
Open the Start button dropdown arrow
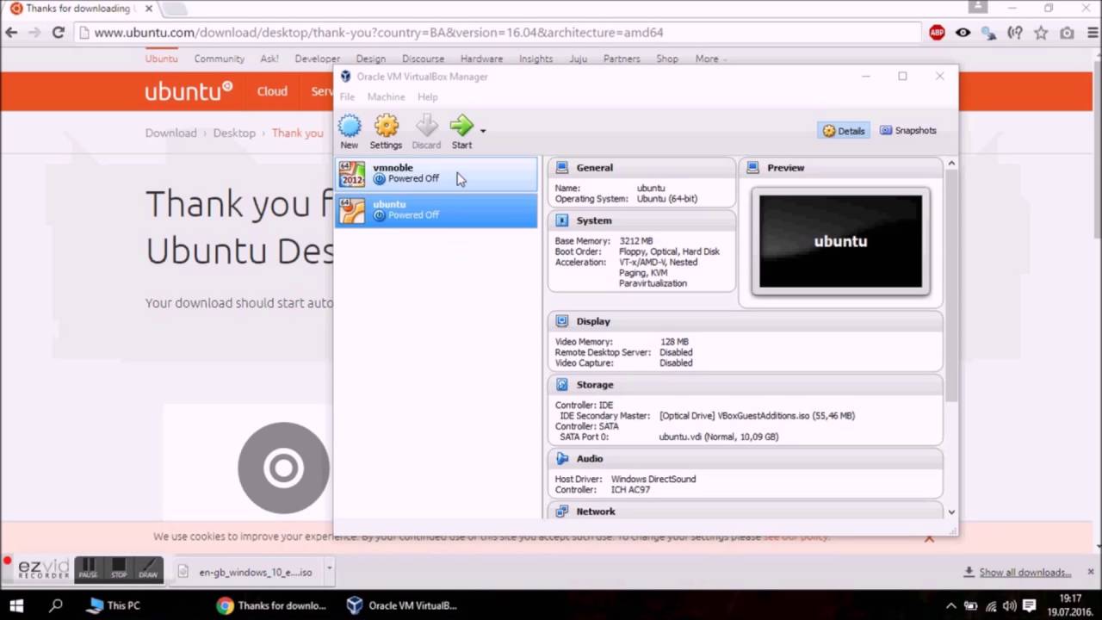pos(483,131)
